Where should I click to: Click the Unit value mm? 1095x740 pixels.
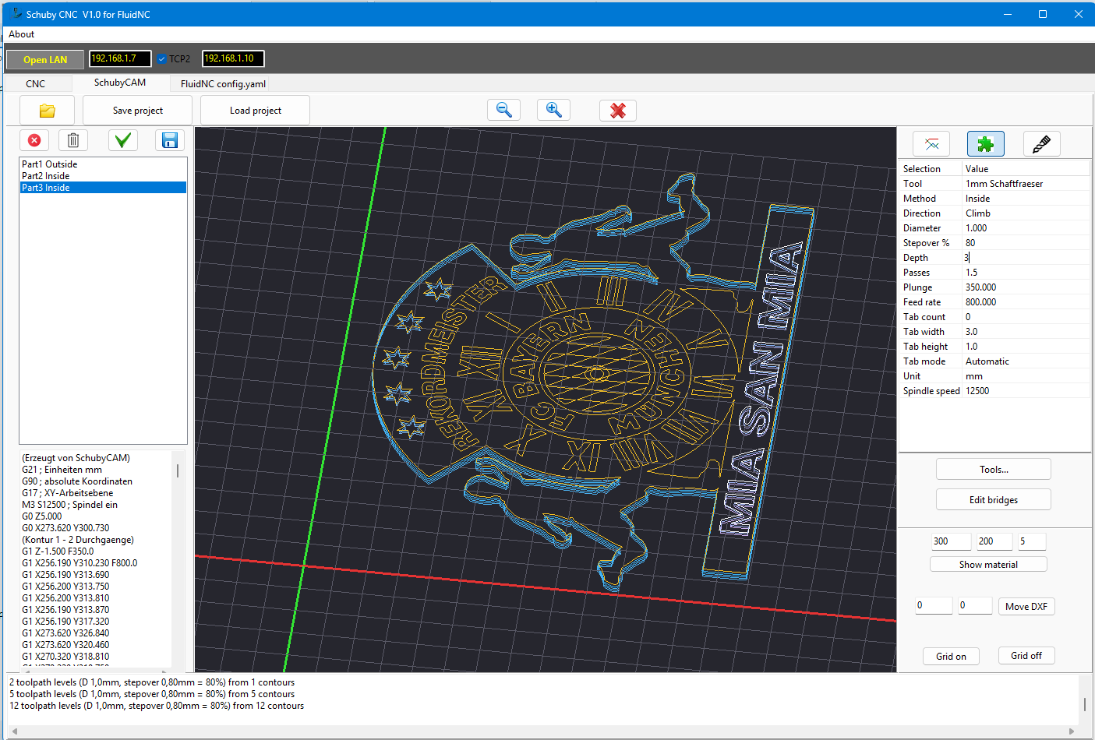click(x=1026, y=376)
